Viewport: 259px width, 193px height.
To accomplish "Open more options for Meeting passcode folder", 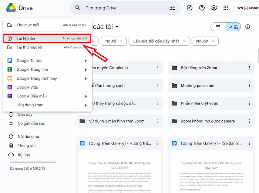I will 250,86.
